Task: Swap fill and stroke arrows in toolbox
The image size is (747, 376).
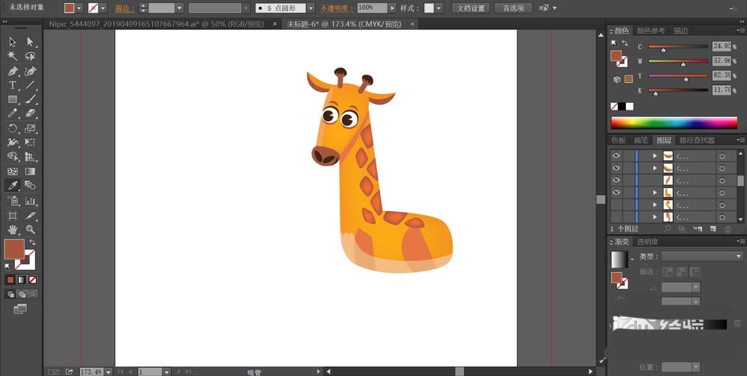Action: pyautogui.click(x=32, y=242)
